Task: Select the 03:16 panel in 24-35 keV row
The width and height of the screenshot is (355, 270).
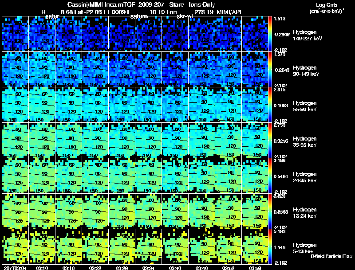Action: 68,176
